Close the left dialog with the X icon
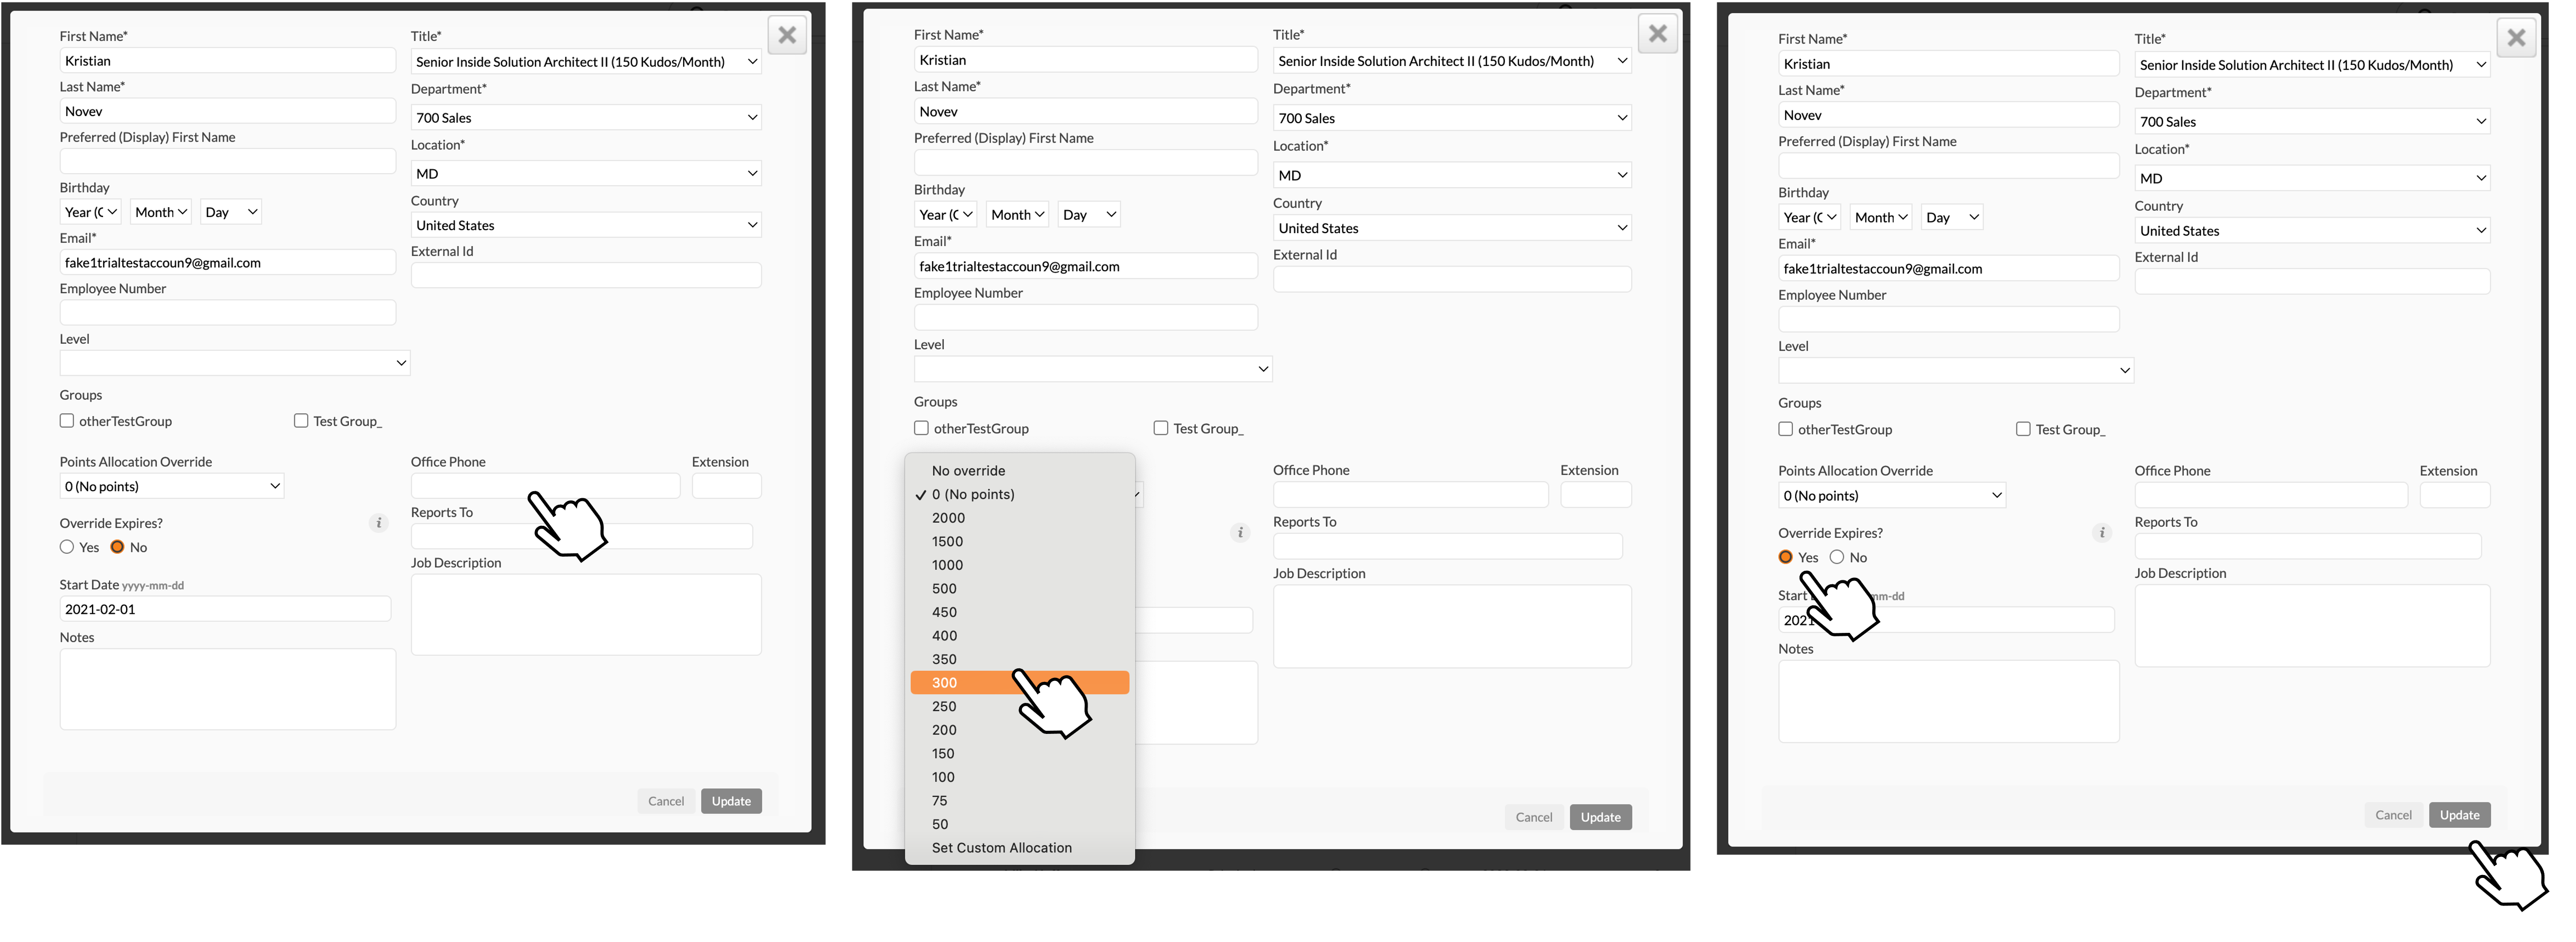The image size is (2576, 942). (x=787, y=36)
